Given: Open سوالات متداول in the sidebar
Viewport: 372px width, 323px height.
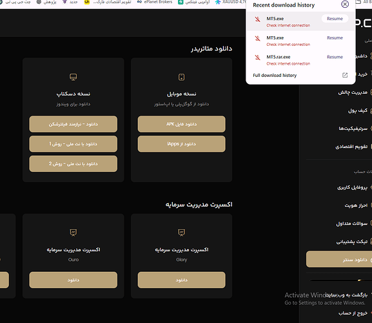Looking at the screenshot, I should [x=351, y=224].
